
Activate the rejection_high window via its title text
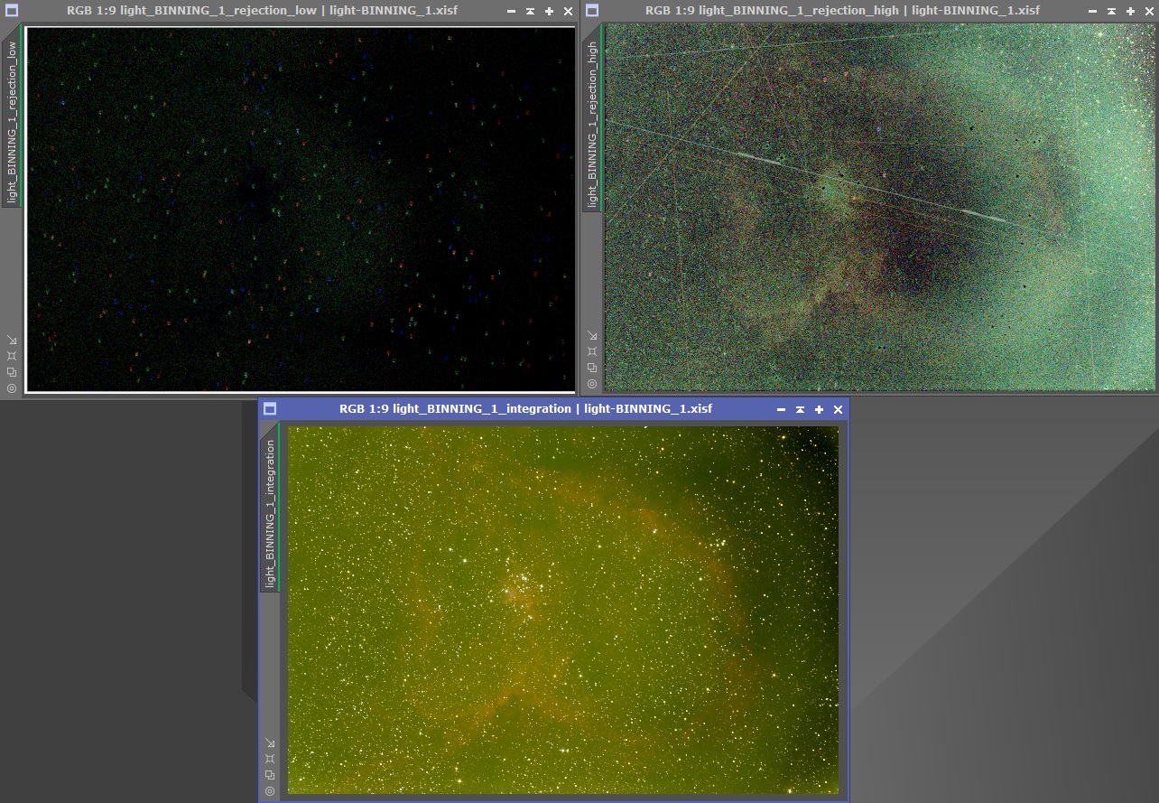click(x=842, y=11)
